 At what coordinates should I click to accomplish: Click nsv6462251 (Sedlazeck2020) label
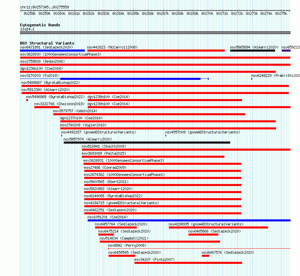click(110, 210)
